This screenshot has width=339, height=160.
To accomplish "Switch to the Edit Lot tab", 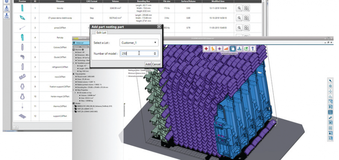I will (x=101, y=33).
